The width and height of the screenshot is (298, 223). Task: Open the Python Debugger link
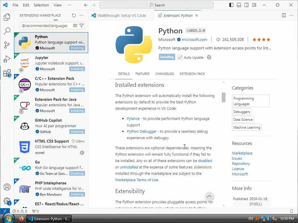tap(142, 131)
